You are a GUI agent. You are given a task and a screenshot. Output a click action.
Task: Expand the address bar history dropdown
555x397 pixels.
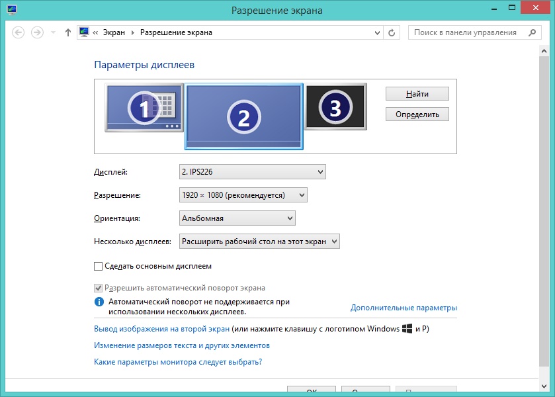[377, 32]
